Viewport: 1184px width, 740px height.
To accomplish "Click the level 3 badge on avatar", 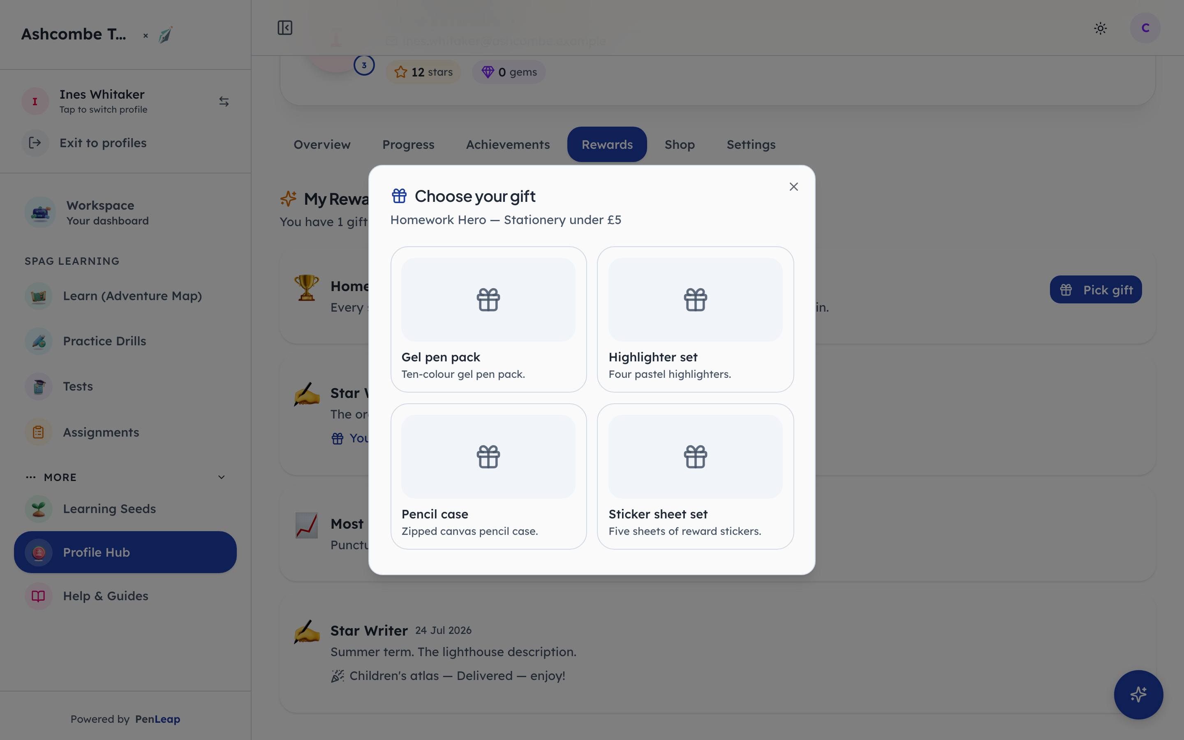I will [364, 65].
